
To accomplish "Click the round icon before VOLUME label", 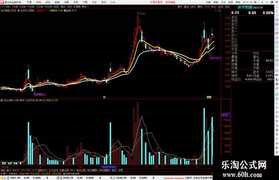I will pyautogui.click(x=1, y=100).
